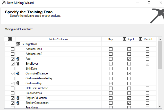This screenshot has height=110, width=164.
Task: Select the EmailAddress column row checkbox
Action: pyautogui.click(x=13, y=93)
